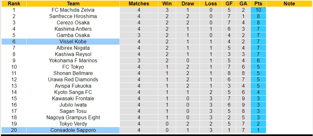Click the Pts column header
The height and width of the screenshot is (136, 313).
coord(258,3)
